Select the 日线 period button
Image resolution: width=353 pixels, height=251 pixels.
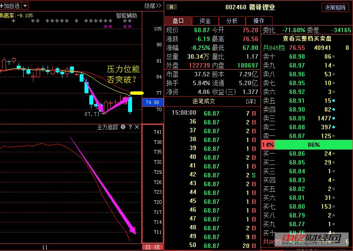(x=153, y=247)
